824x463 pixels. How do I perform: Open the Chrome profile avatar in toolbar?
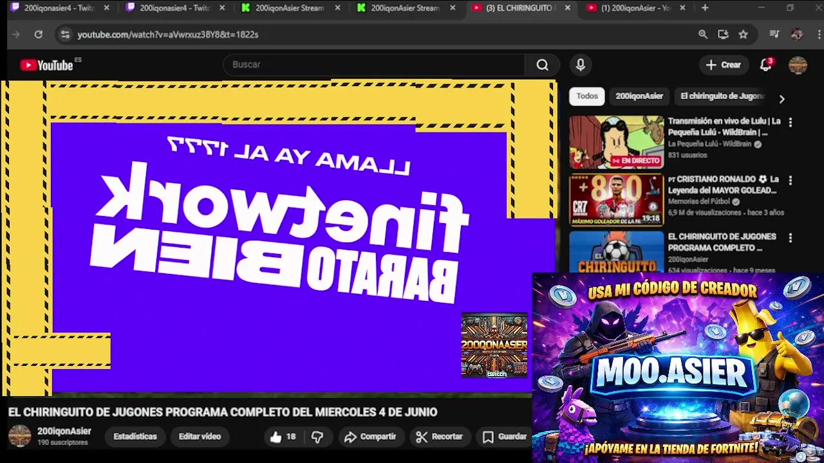pos(797,34)
